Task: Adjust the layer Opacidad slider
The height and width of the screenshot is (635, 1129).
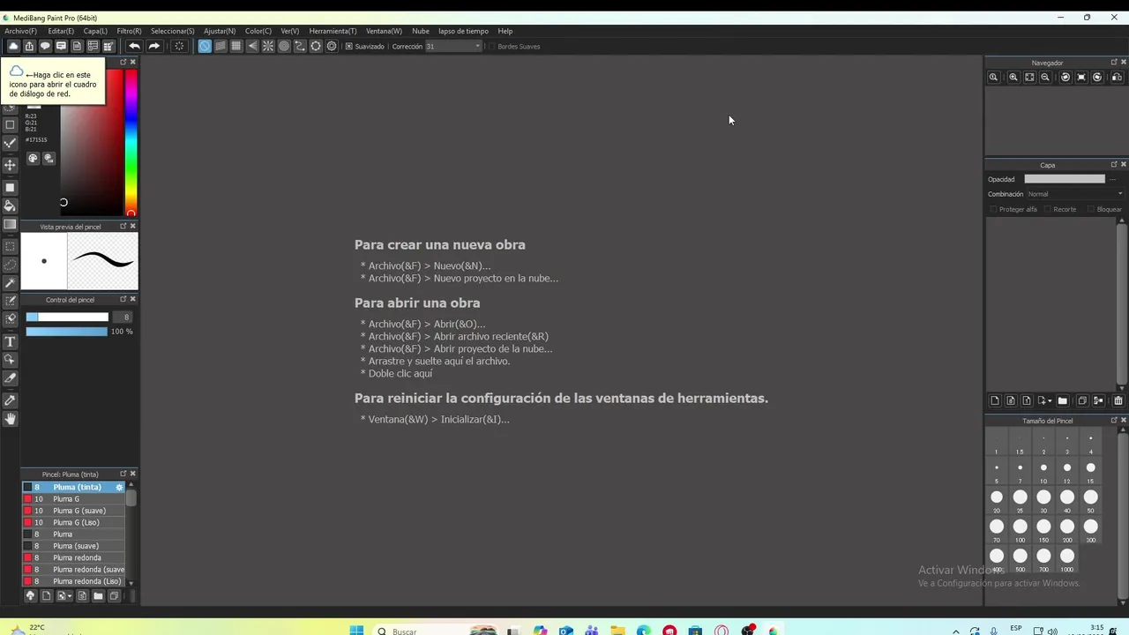Action: pos(1065,179)
